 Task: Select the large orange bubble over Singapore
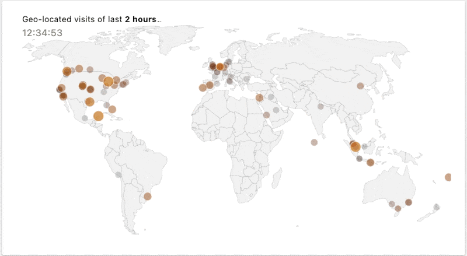355,146
